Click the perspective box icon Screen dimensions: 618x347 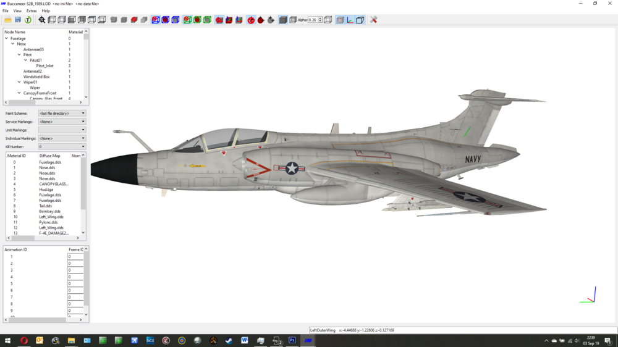[360, 20]
